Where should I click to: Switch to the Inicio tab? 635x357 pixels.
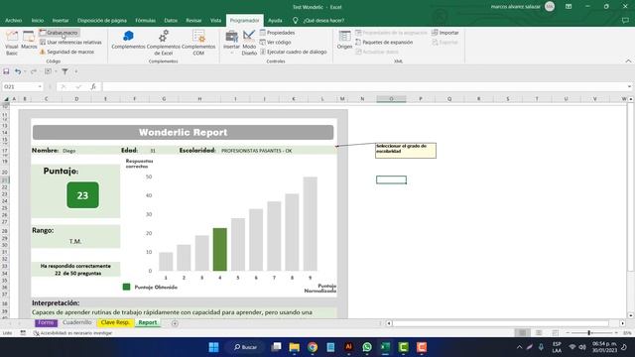[x=38, y=20]
